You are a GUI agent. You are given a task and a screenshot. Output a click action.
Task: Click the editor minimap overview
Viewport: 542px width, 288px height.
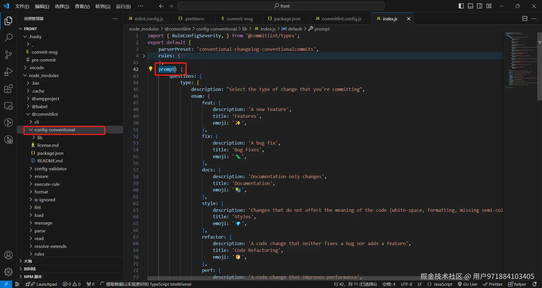coord(521,59)
